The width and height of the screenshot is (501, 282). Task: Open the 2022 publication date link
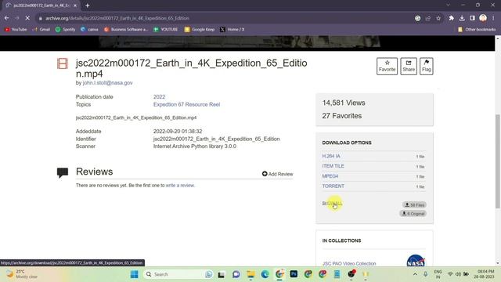(159, 97)
